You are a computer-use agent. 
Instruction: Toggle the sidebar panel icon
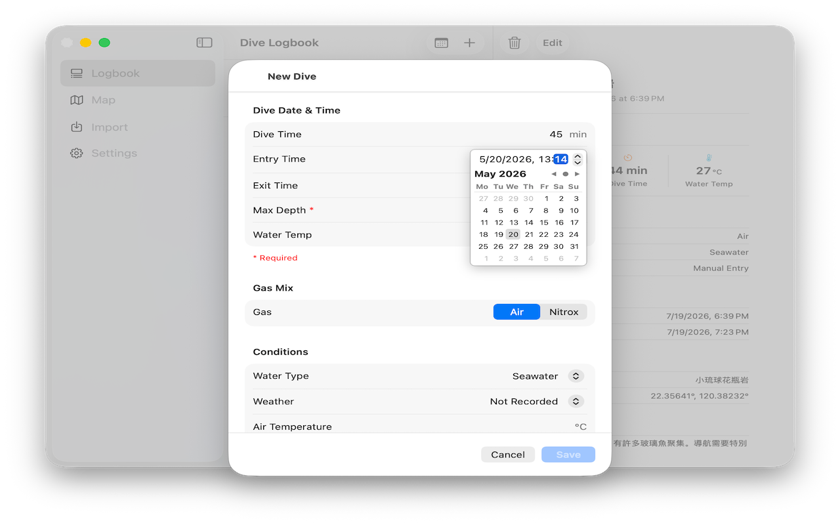click(204, 43)
